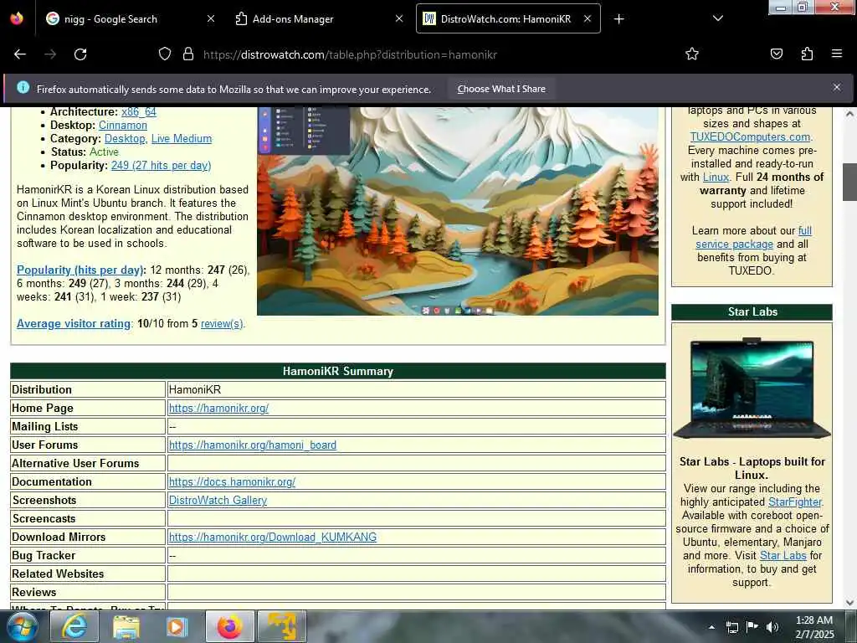Image resolution: width=857 pixels, height=643 pixels.
Task: Click the Star Labs laptop image
Action: pos(752,388)
